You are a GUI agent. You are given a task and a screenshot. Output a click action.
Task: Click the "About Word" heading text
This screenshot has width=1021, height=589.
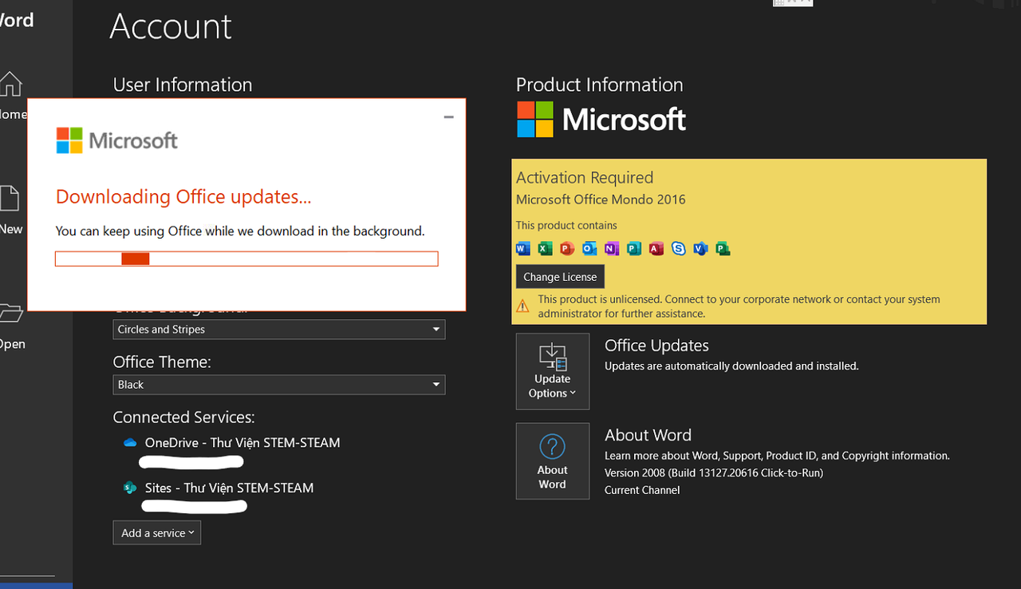[648, 435]
